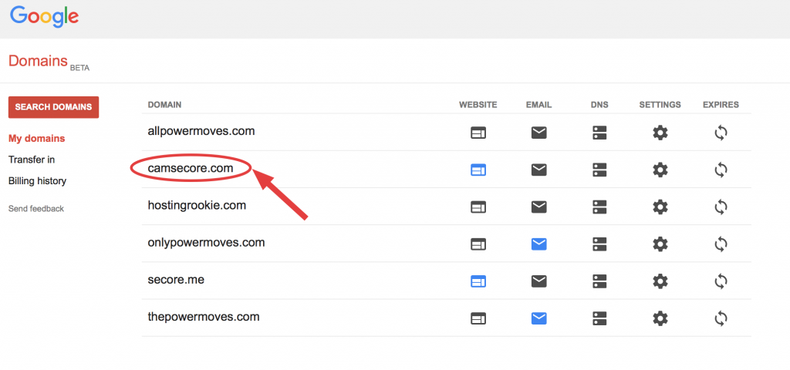790x370 pixels.
Task: Open settings gear for hostingrookie.com
Action: click(x=660, y=207)
